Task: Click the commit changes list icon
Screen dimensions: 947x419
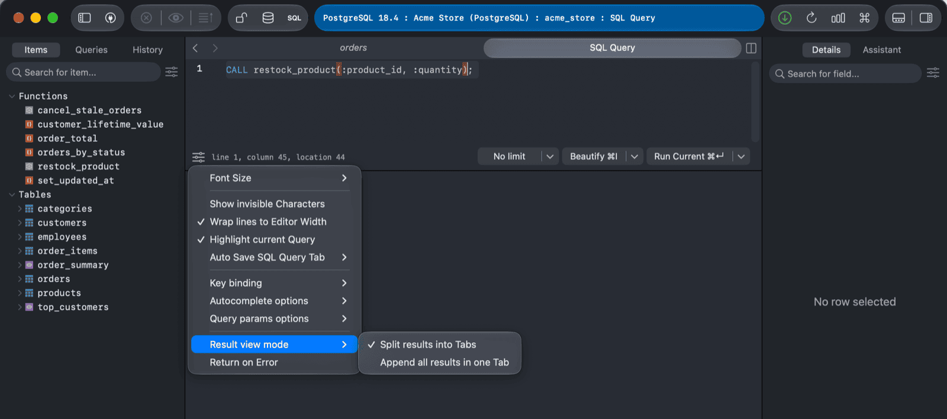Action: pyautogui.click(x=205, y=18)
